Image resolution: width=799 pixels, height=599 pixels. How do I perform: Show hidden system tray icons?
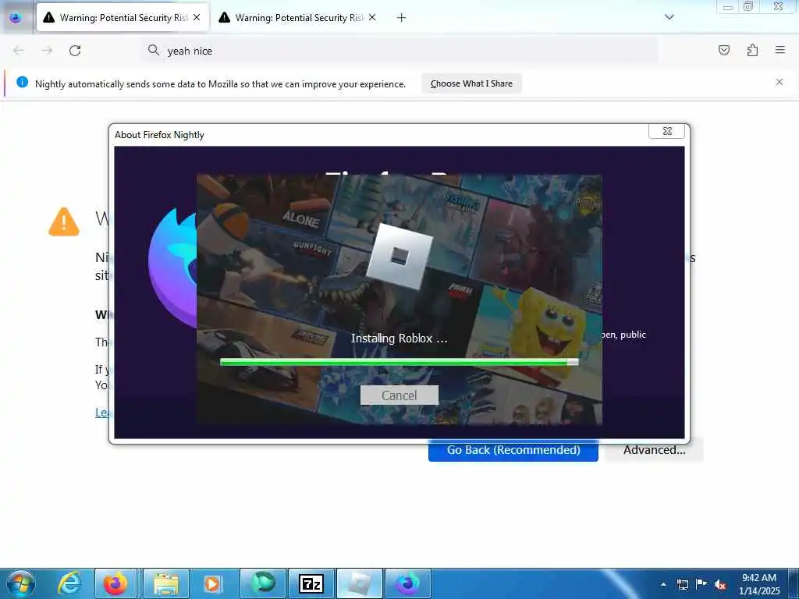click(663, 584)
